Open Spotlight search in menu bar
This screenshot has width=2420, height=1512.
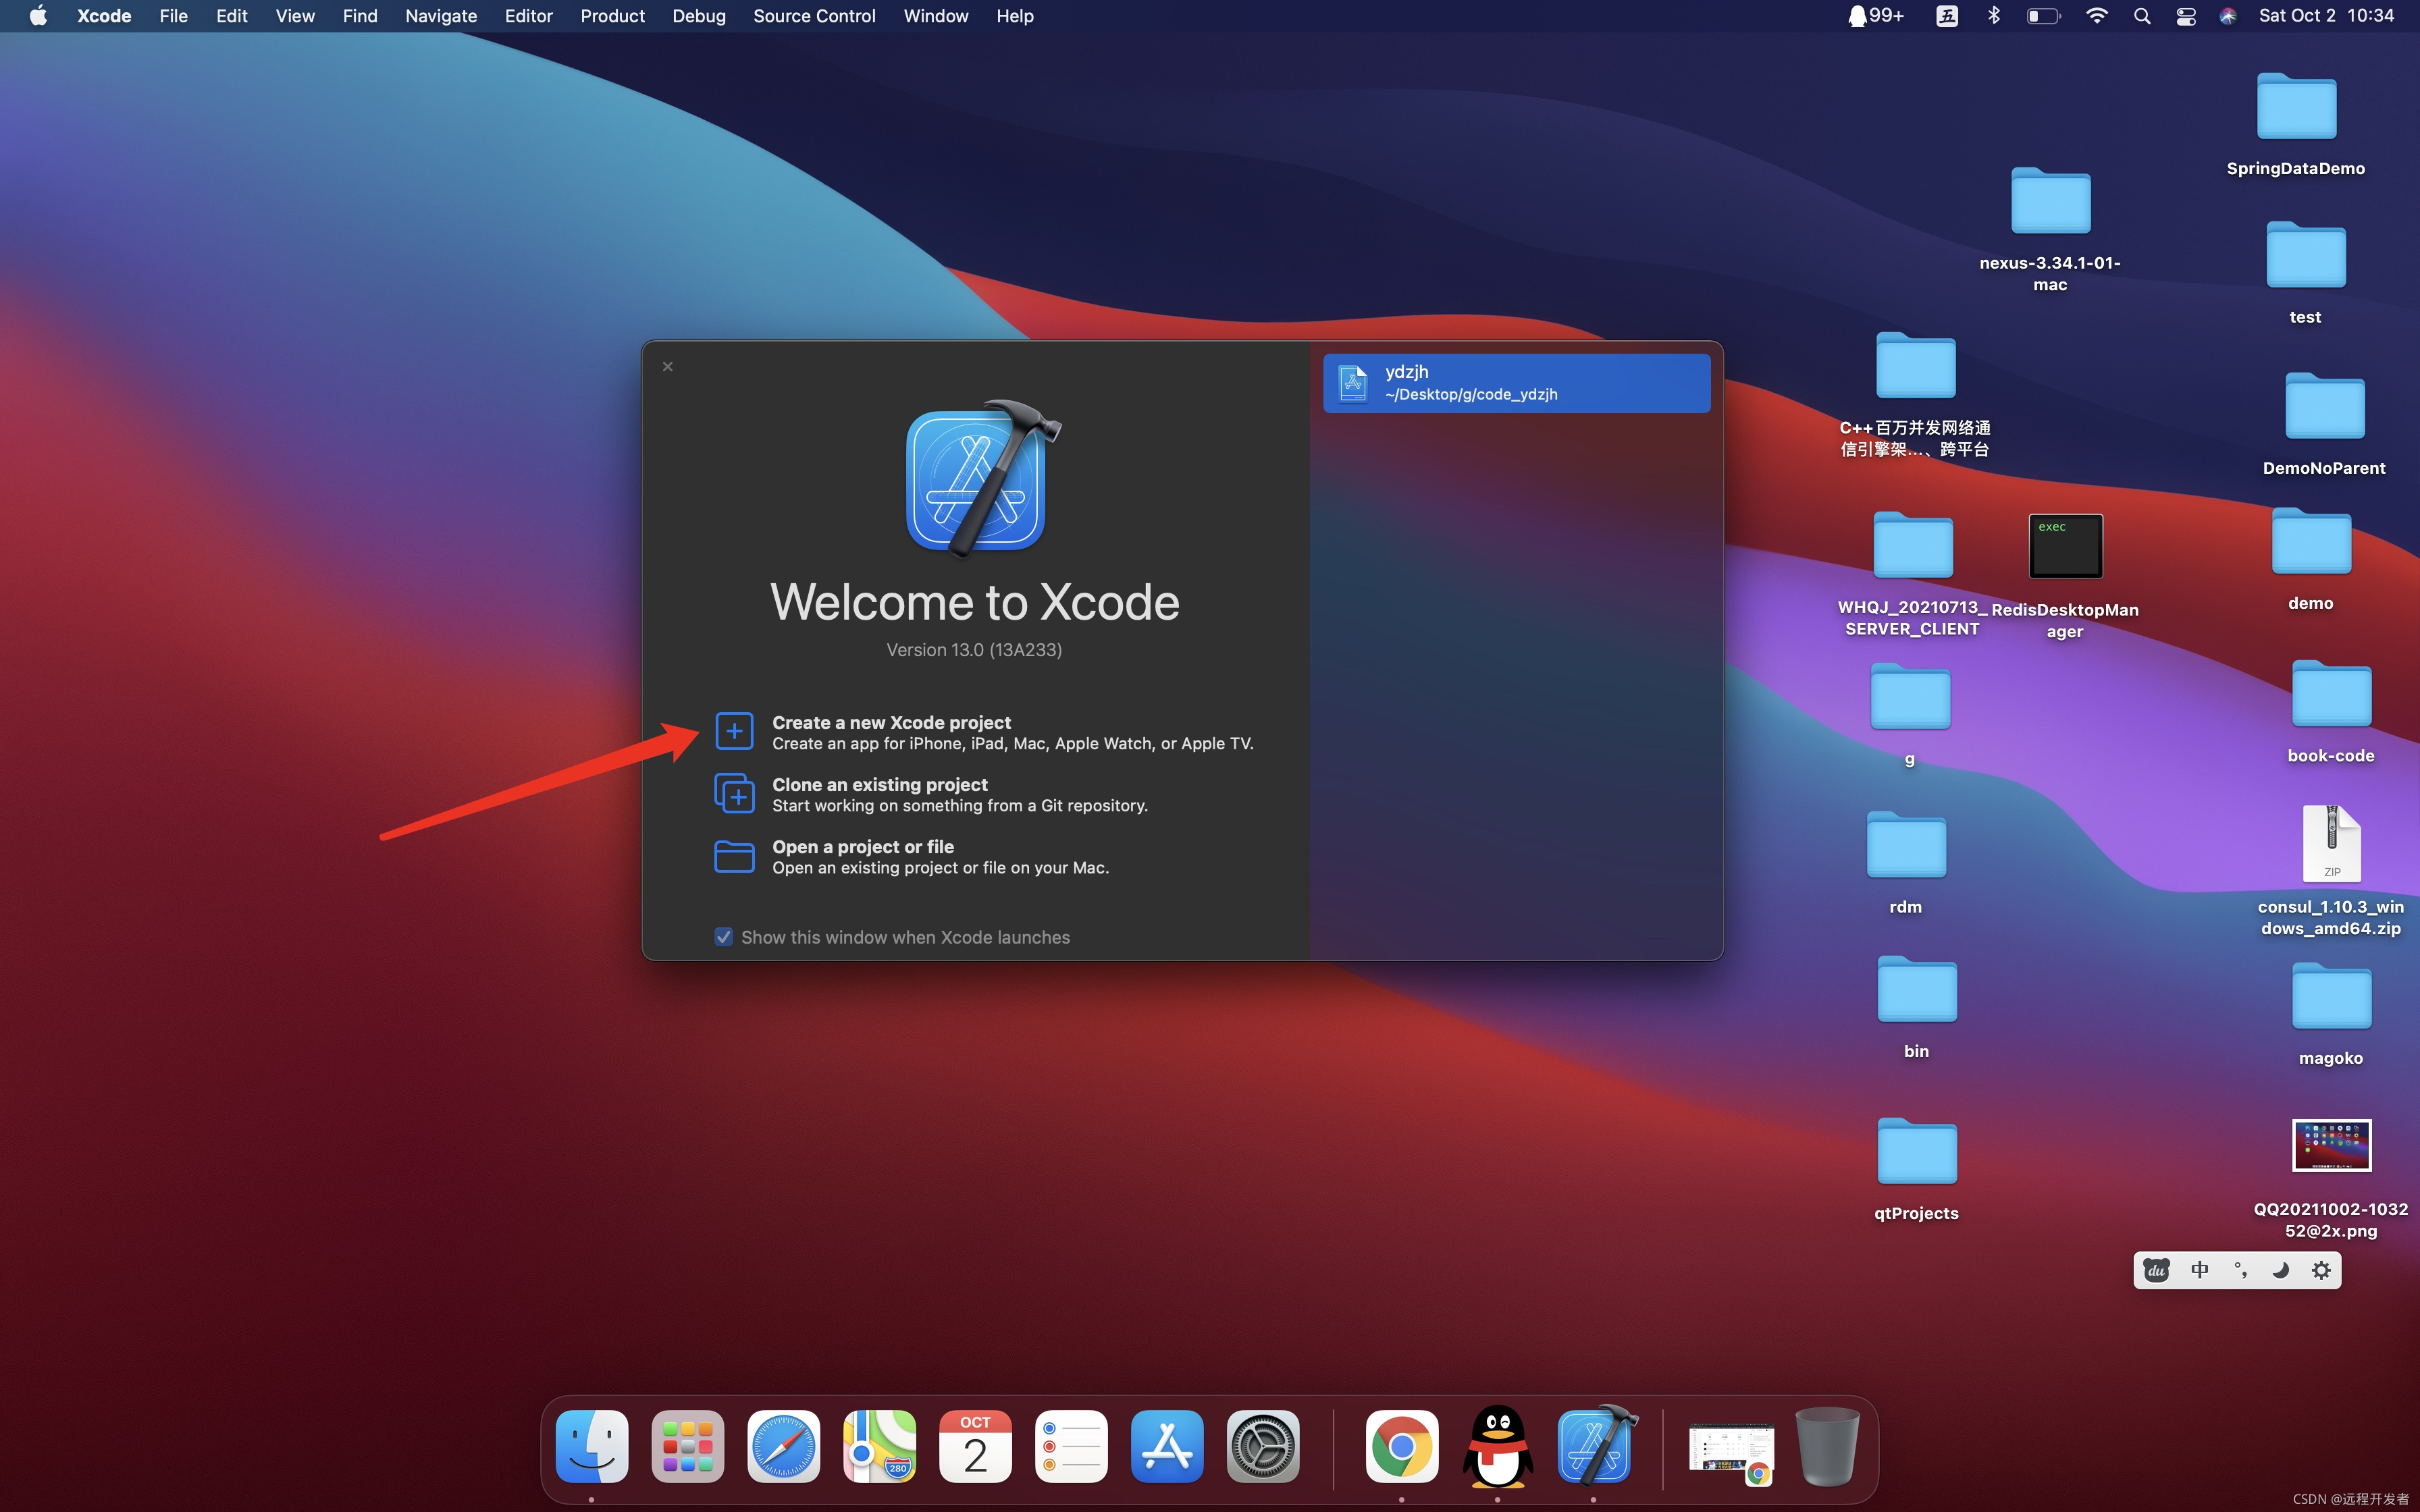tap(2142, 16)
